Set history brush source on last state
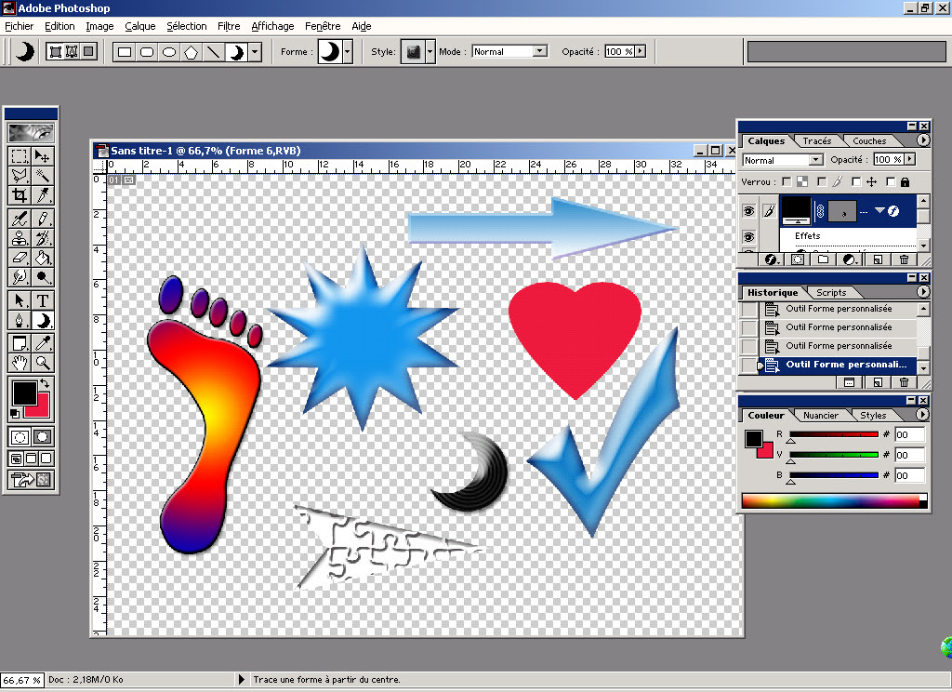 [748, 365]
